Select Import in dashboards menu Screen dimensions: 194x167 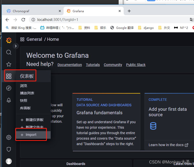pyautogui.click(x=33, y=135)
